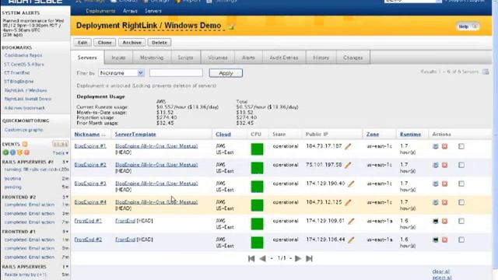Click the red terminate icon for BlogEngine #2
498x280 pixels.
pos(444,165)
